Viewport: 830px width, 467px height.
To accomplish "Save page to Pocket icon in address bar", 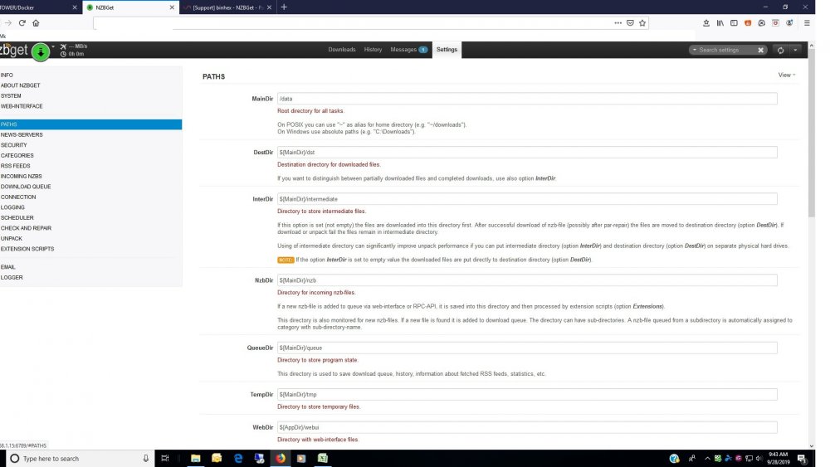I will (x=630, y=22).
